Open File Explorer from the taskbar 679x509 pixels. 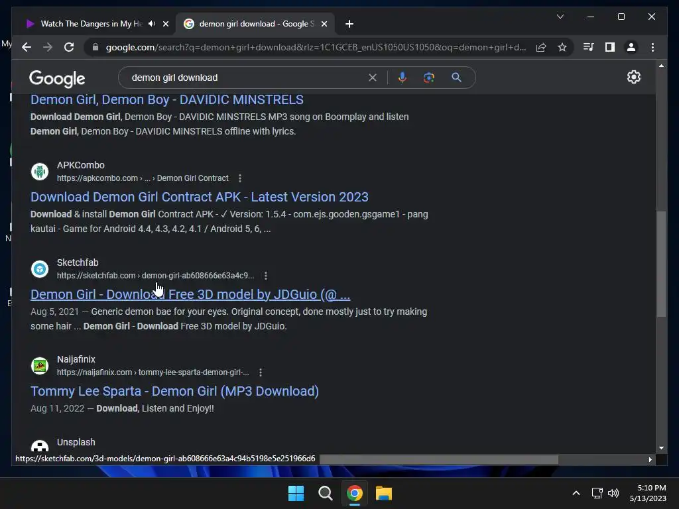click(x=384, y=493)
